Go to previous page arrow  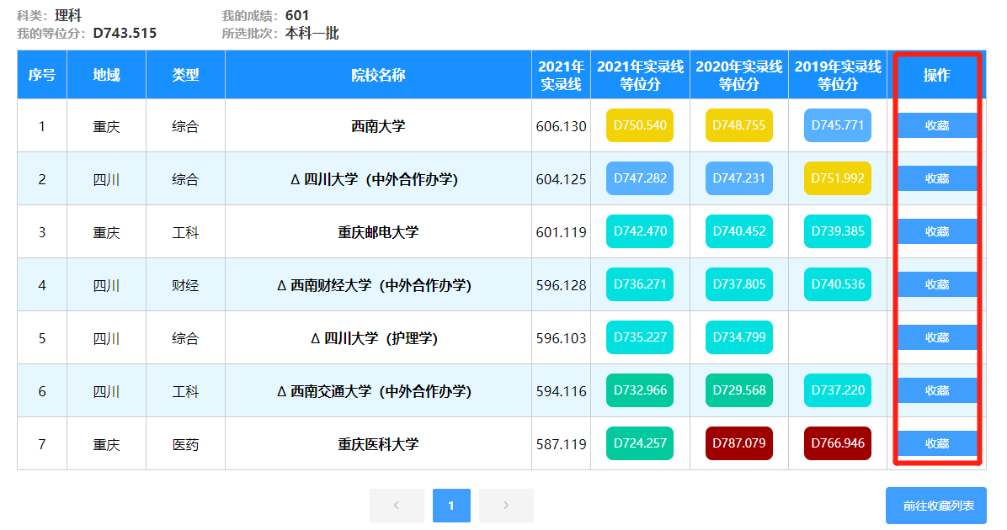(x=397, y=506)
